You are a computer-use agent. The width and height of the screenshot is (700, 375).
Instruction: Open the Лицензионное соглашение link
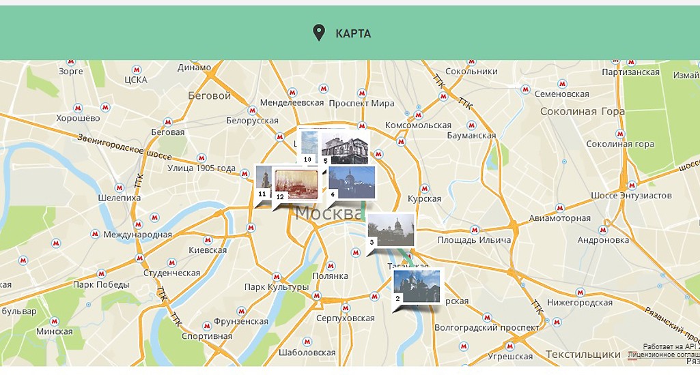point(662,355)
